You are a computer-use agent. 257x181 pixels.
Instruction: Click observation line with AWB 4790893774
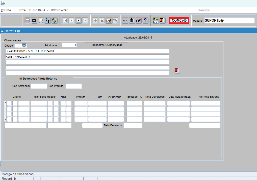[87, 57]
